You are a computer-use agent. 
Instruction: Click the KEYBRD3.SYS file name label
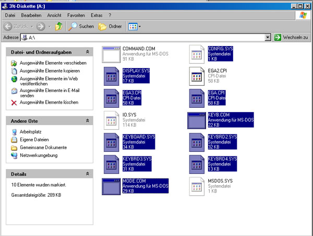pos(137,159)
